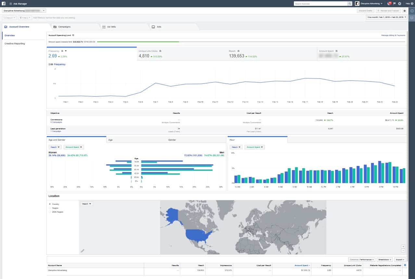The height and width of the screenshot is (279, 415).
Task: Click the Unique Link Clicks info icon
Action: pyautogui.click(x=160, y=51)
